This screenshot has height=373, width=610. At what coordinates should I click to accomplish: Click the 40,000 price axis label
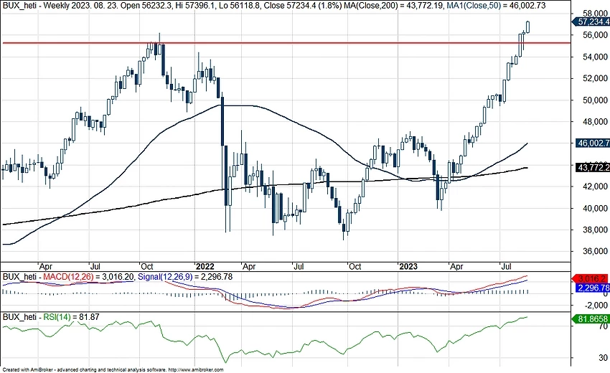[x=595, y=208]
